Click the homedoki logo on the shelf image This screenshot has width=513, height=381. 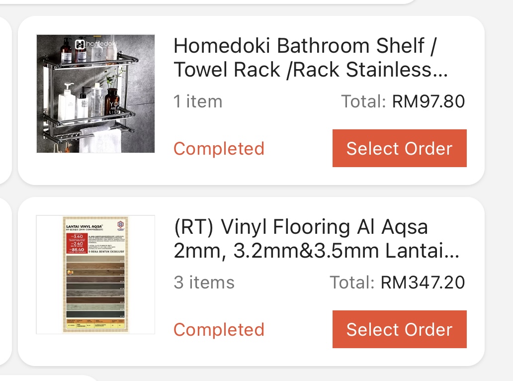(x=95, y=44)
